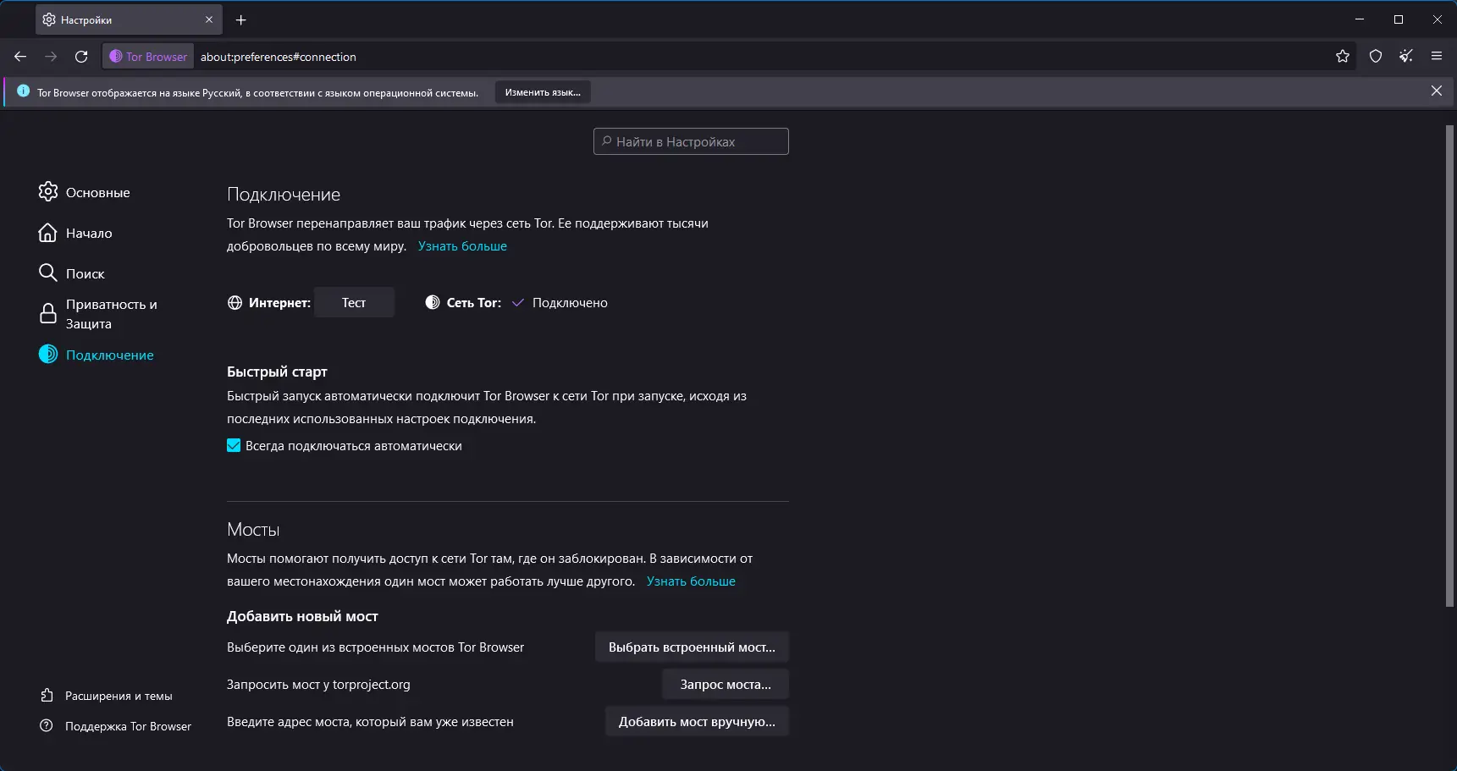The image size is (1457, 771).
Task: Reload the current page
Action: coord(81,57)
